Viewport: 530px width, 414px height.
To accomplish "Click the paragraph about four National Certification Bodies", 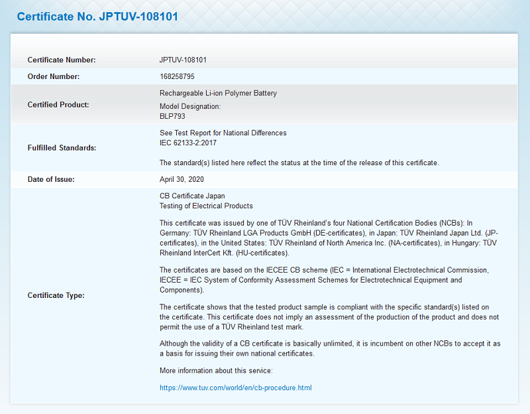I will 329,238.
